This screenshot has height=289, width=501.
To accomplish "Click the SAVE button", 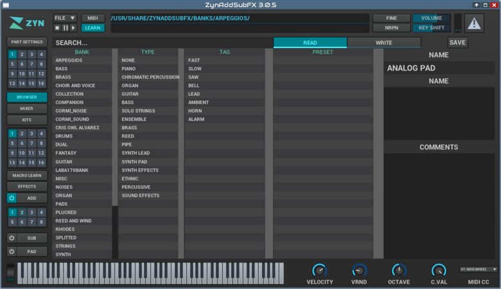I will 457,42.
